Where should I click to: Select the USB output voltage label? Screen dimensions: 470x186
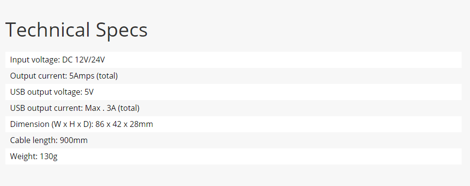(46, 92)
